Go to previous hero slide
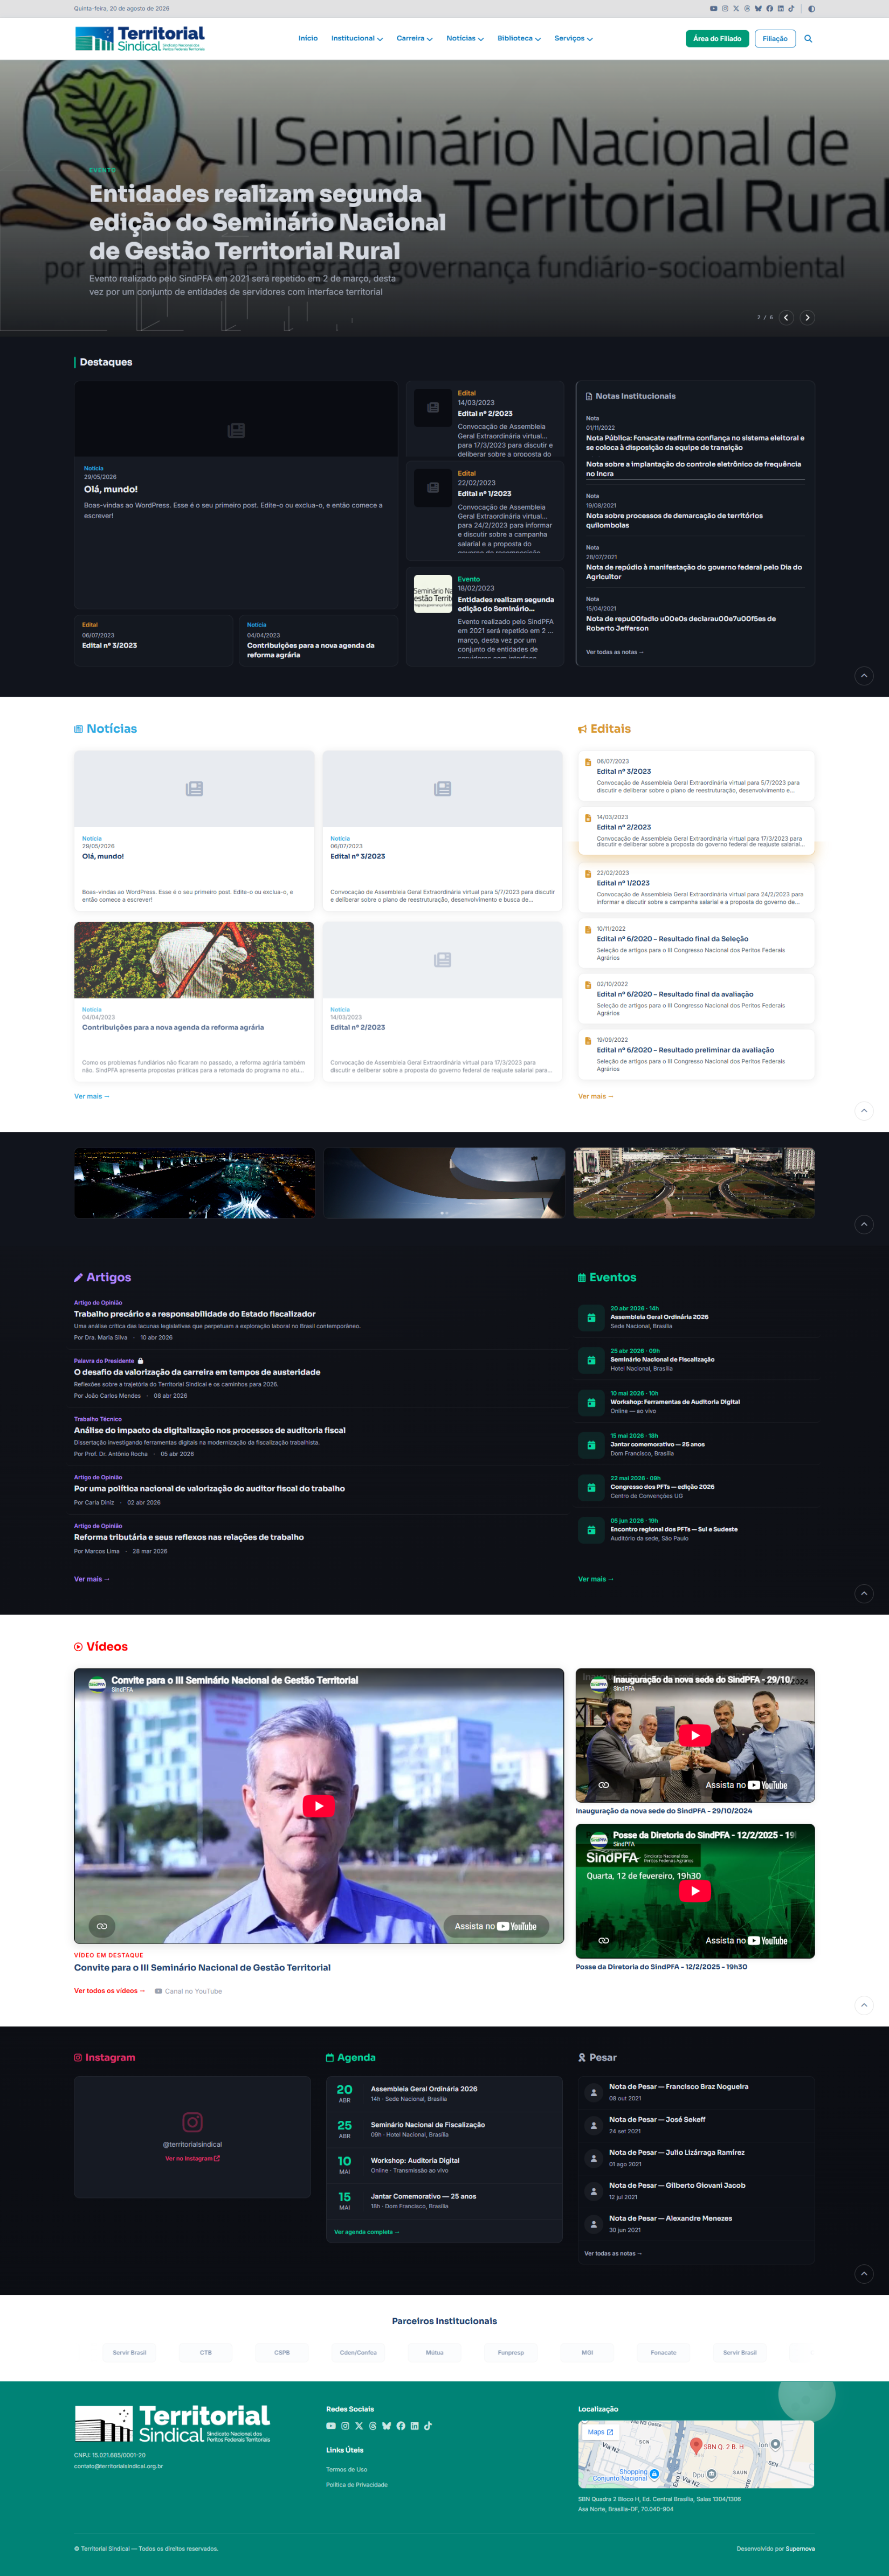The height and width of the screenshot is (2576, 889). click(786, 318)
